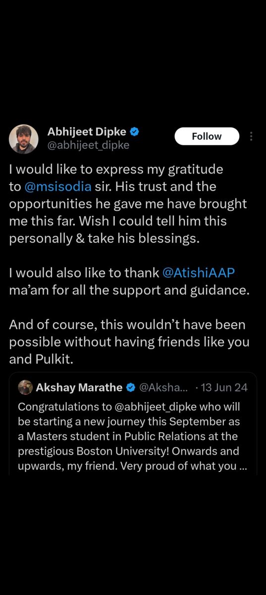Screen dimensions: 266x595
Task: Open Abhijeet Dipke's profile picture
Action: (24, 139)
